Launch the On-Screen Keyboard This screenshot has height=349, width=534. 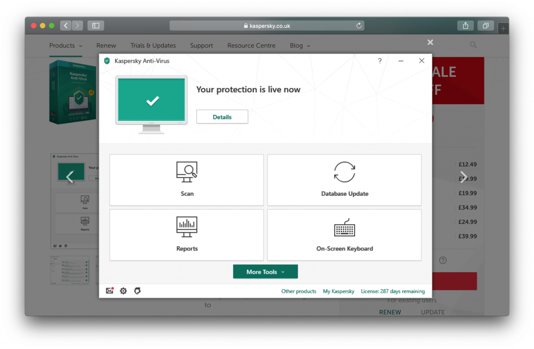(x=344, y=235)
